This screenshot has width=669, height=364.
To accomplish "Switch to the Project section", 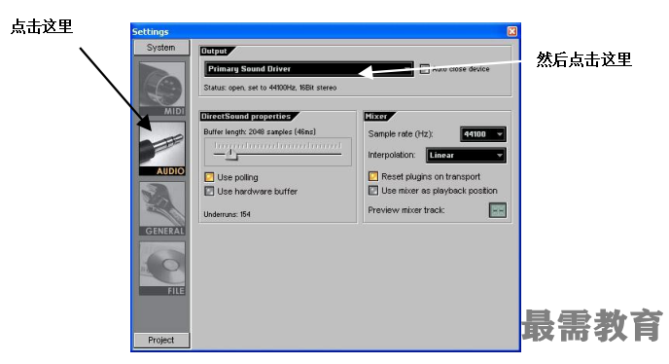I will 161,340.
